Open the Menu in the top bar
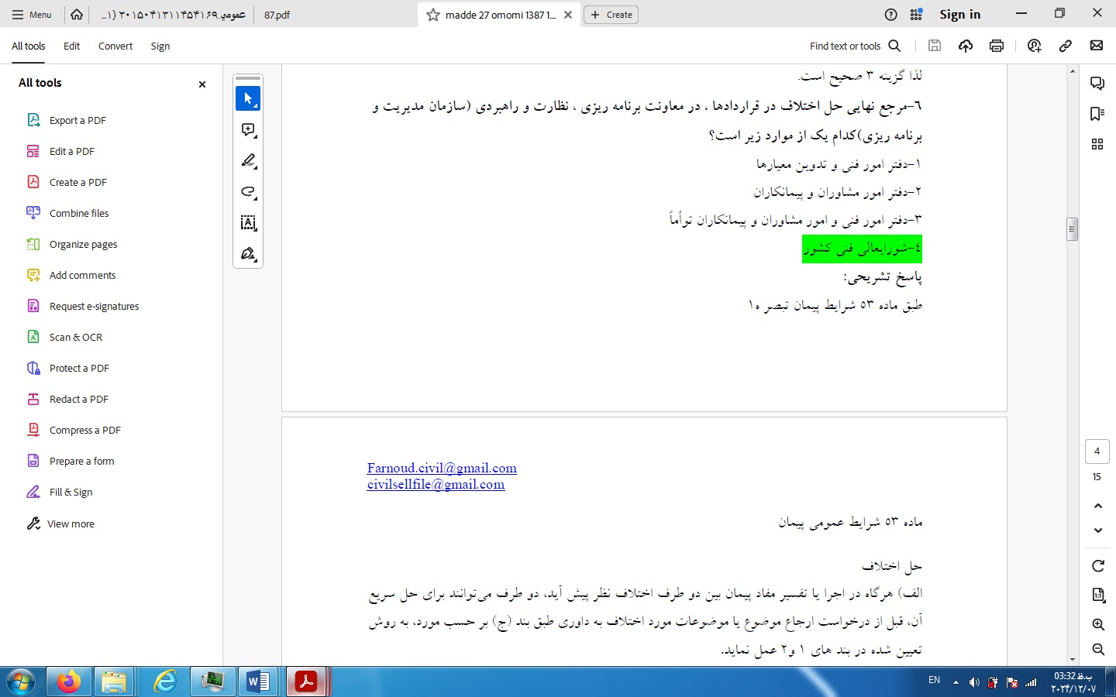 [x=32, y=14]
